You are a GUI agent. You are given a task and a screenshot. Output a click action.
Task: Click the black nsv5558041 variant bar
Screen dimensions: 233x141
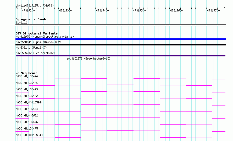click(120, 45)
